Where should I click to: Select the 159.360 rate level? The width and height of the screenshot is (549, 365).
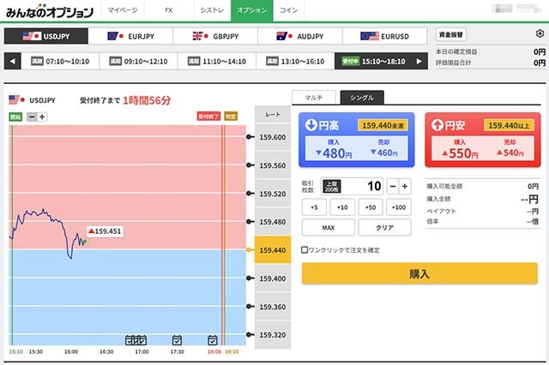(x=273, y=307)
